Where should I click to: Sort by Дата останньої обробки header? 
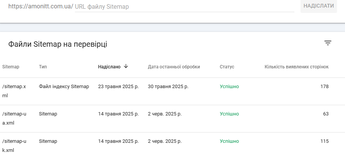(174, 67)
